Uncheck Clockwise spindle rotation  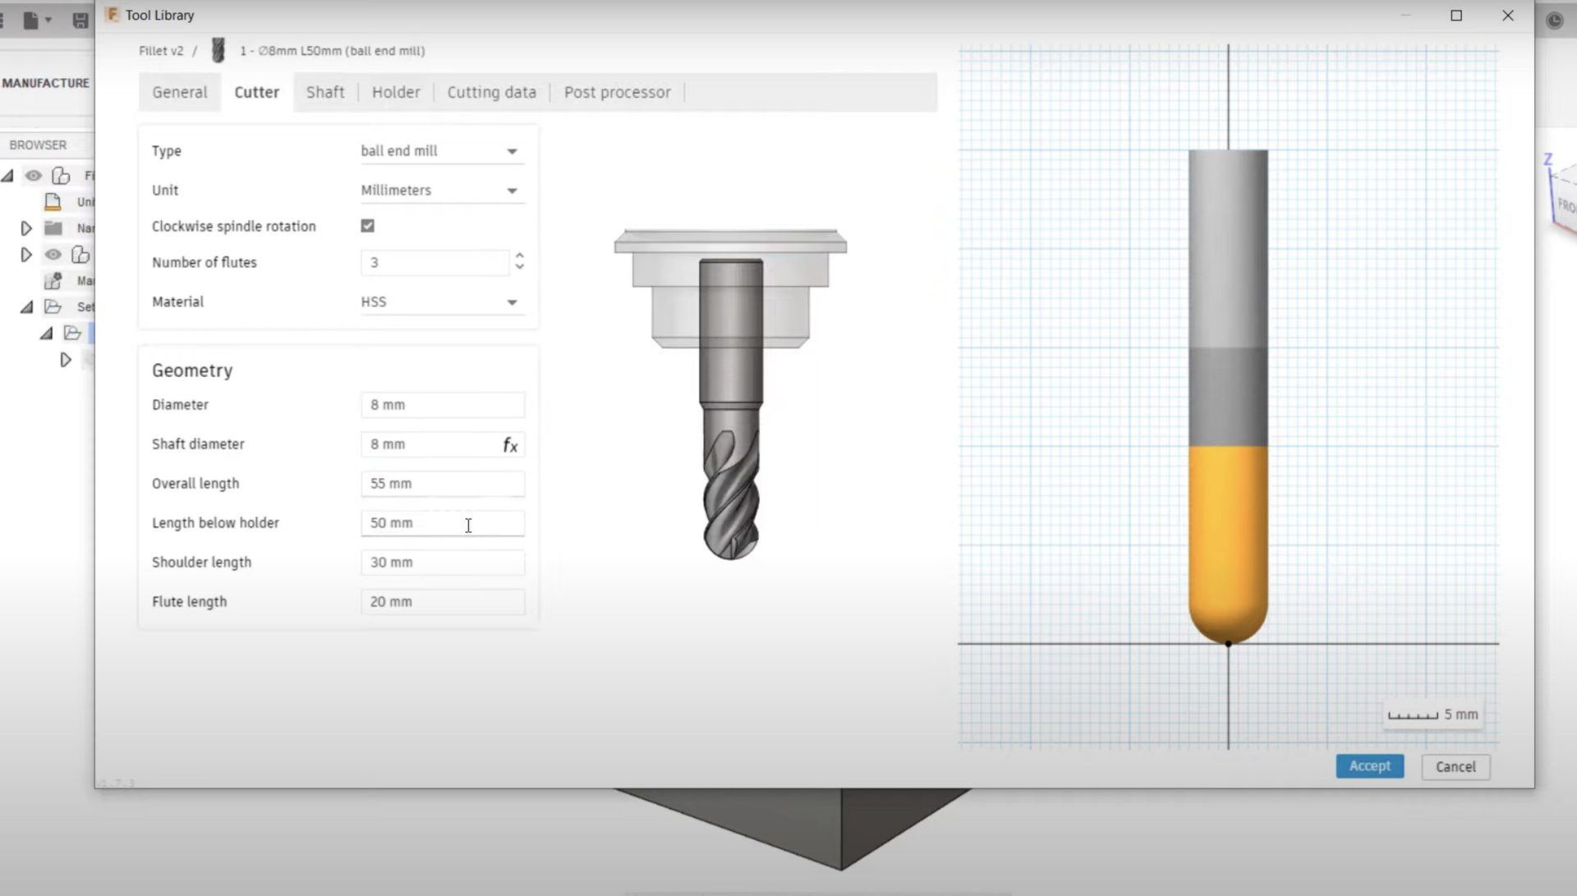[367, 225]
